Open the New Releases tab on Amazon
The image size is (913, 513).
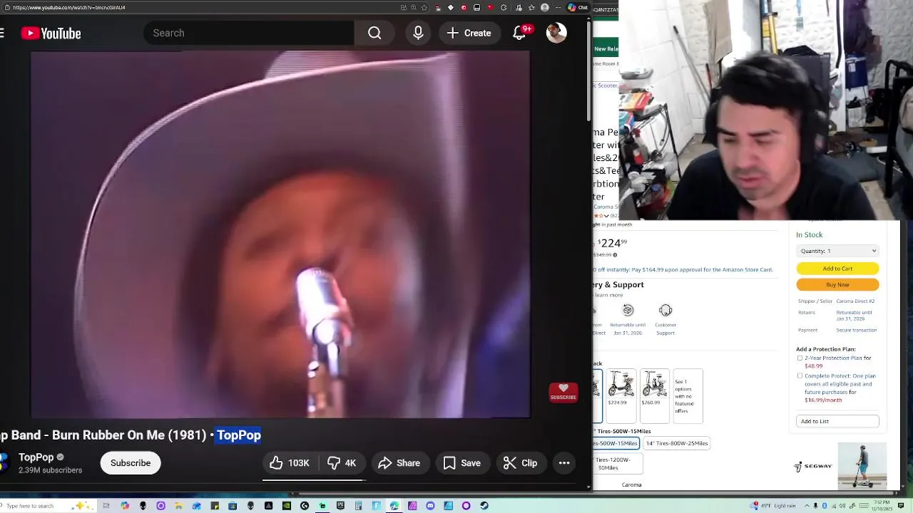(606, 49)
